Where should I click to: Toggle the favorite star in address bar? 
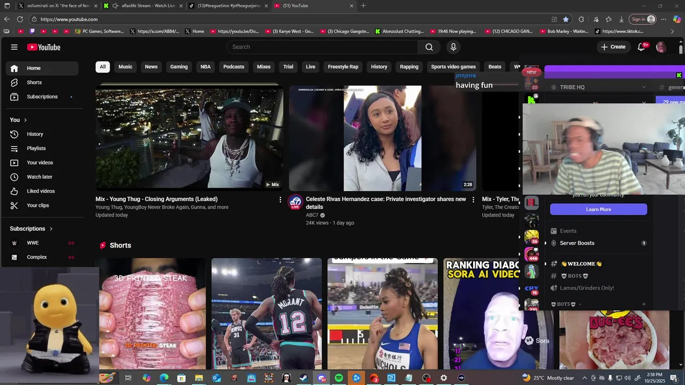click(x=566, y=19)
